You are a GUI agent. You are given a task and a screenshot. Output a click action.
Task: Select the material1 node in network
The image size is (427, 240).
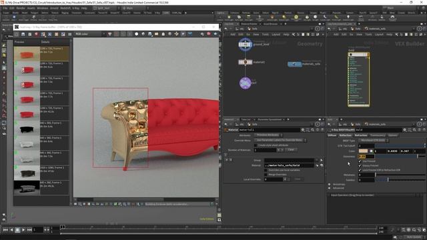(246, 62)
